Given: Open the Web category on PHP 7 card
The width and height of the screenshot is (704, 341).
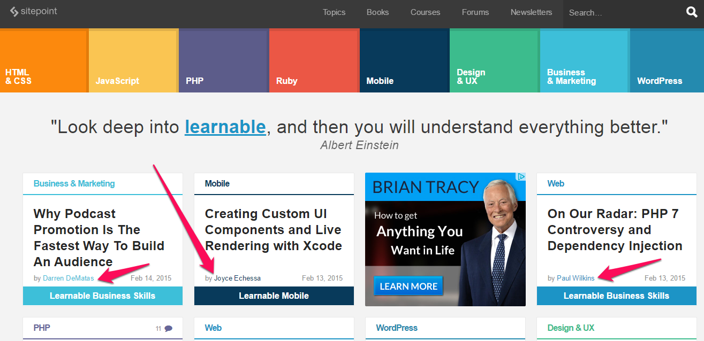Looking at the screenshot, I should [x=556, y=183].
